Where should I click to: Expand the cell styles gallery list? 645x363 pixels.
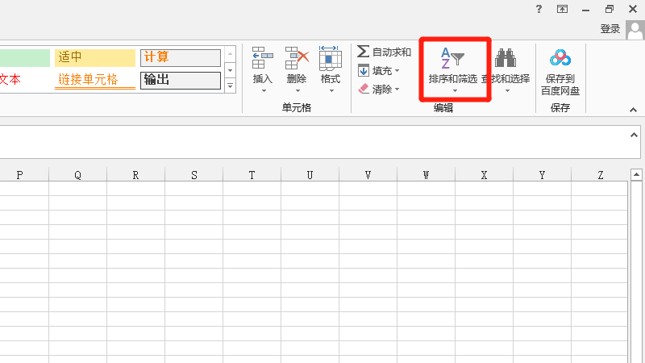[230, 85]
